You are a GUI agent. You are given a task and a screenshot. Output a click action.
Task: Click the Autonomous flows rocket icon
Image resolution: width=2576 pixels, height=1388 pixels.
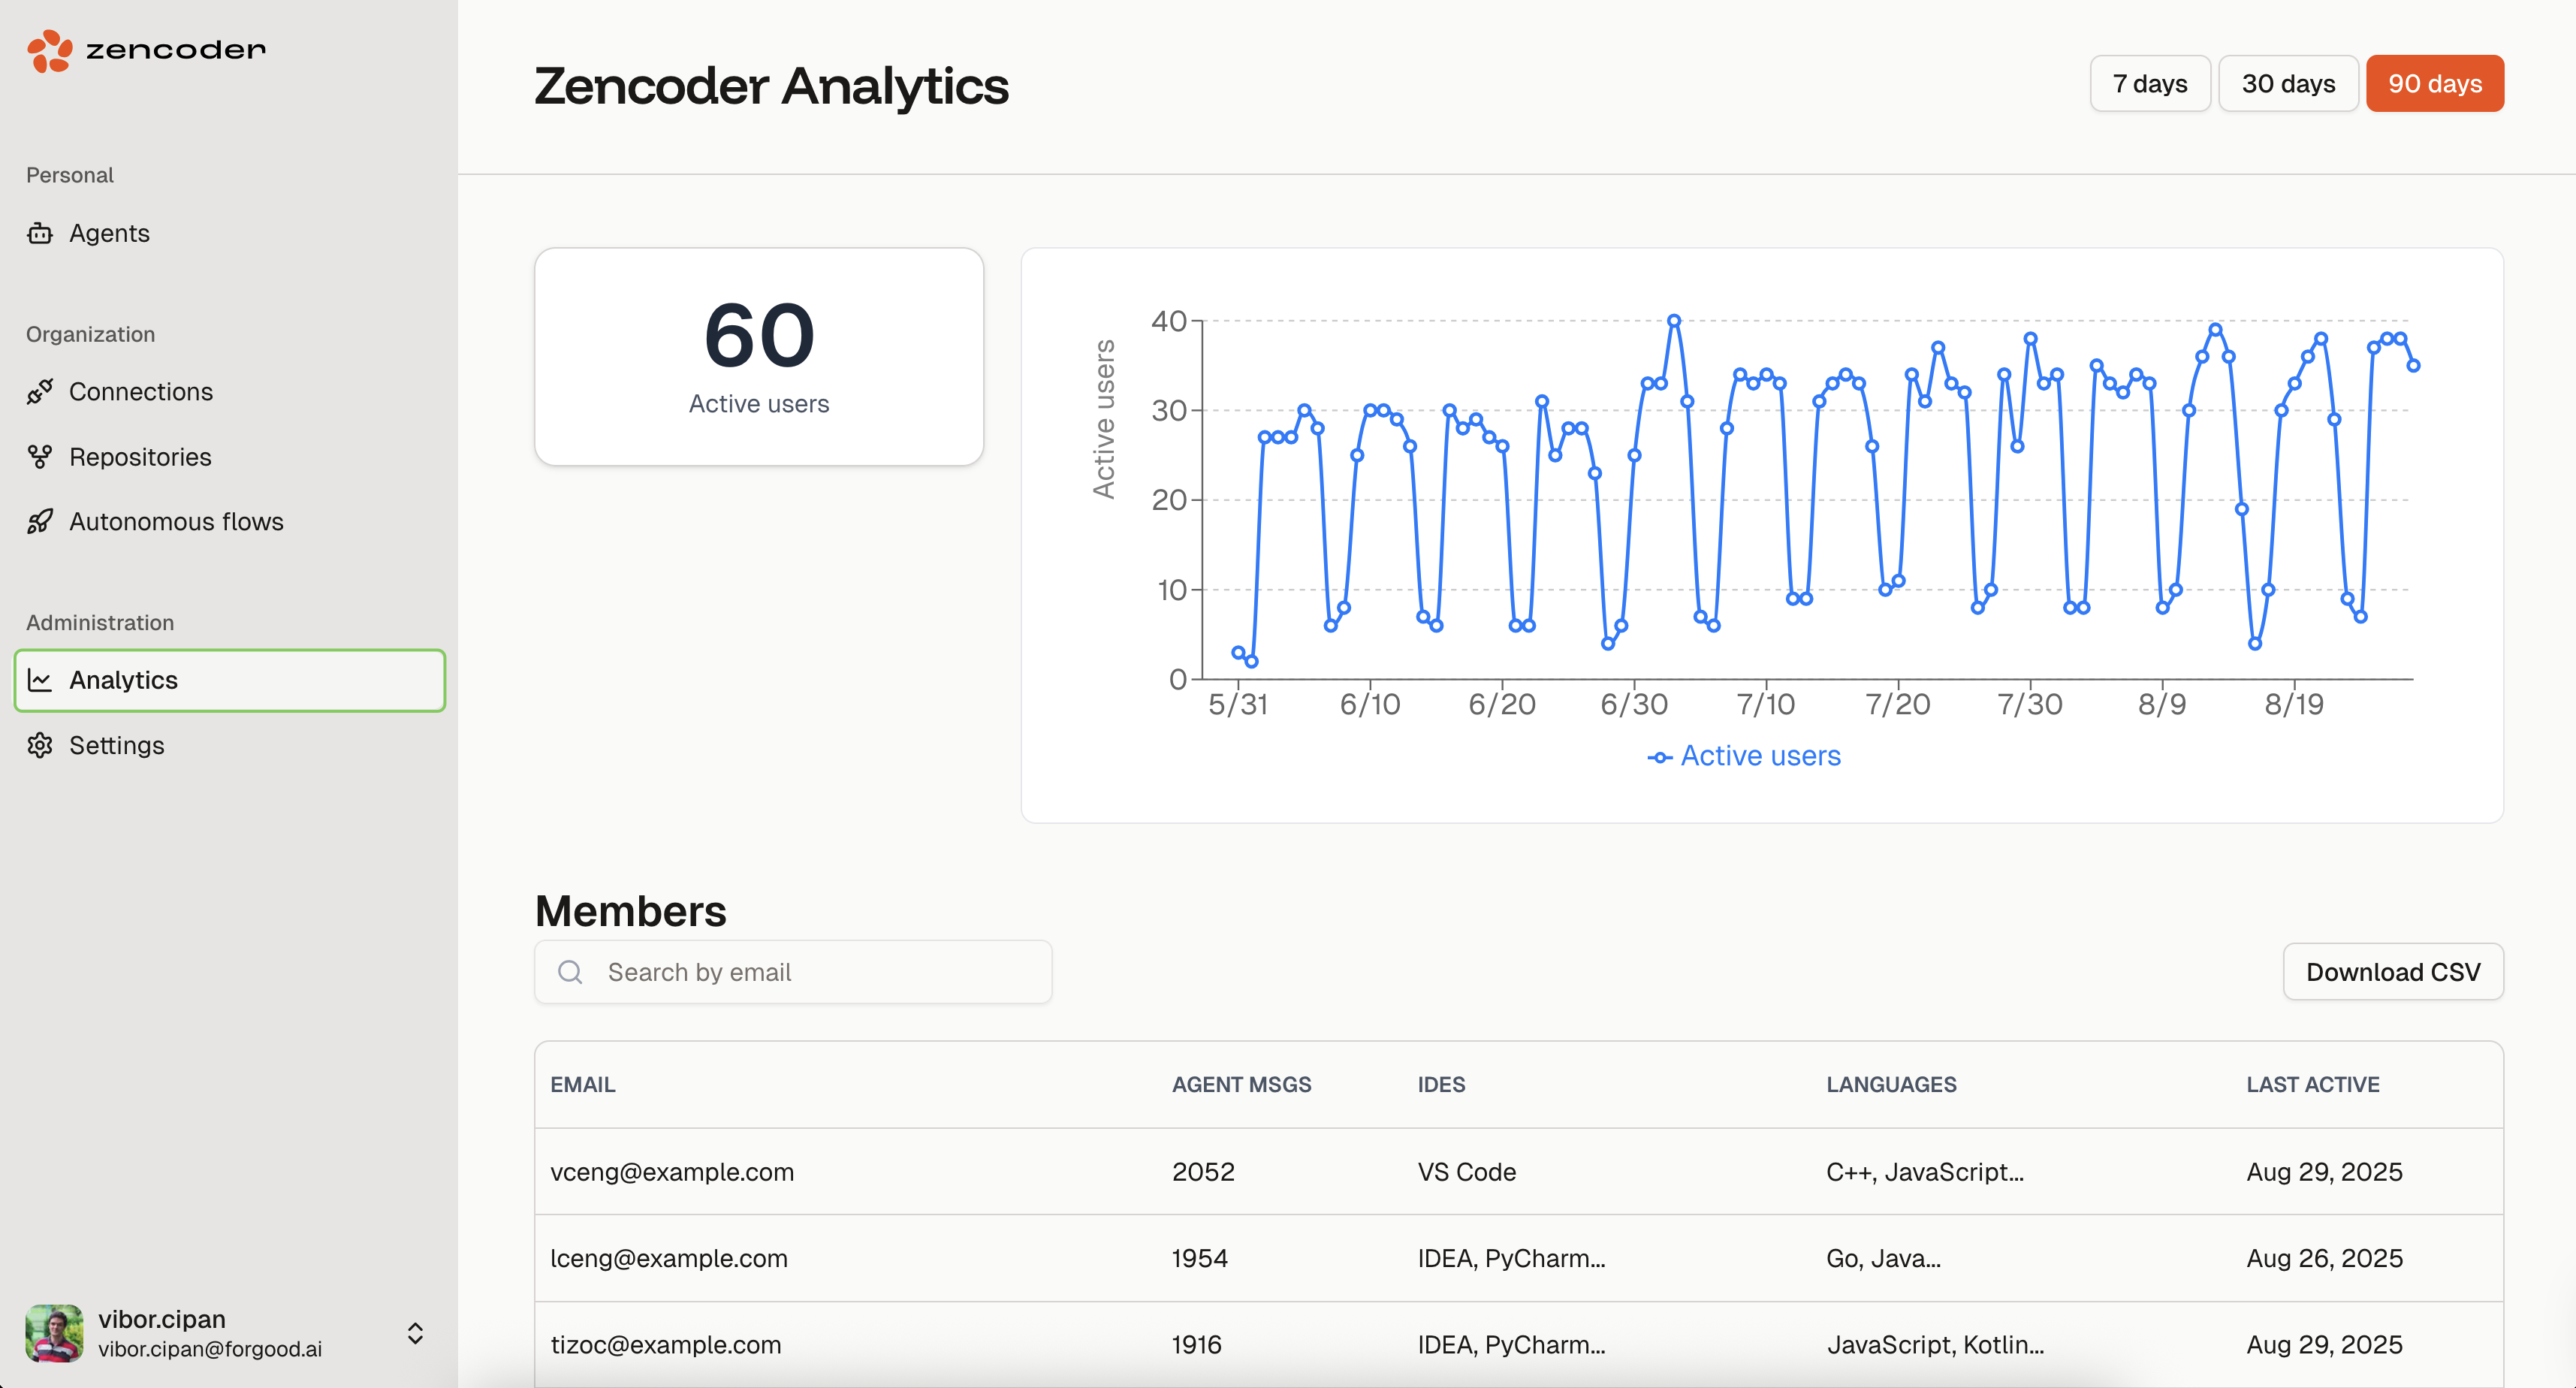click(x=40, y=522)
